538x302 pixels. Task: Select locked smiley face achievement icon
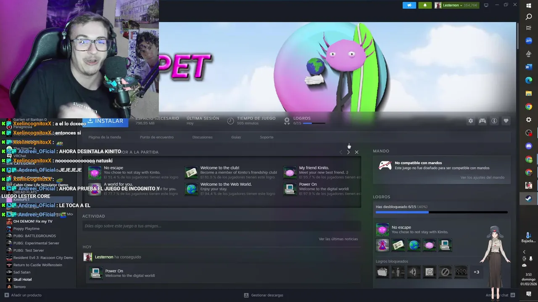[x=429, y=272]
